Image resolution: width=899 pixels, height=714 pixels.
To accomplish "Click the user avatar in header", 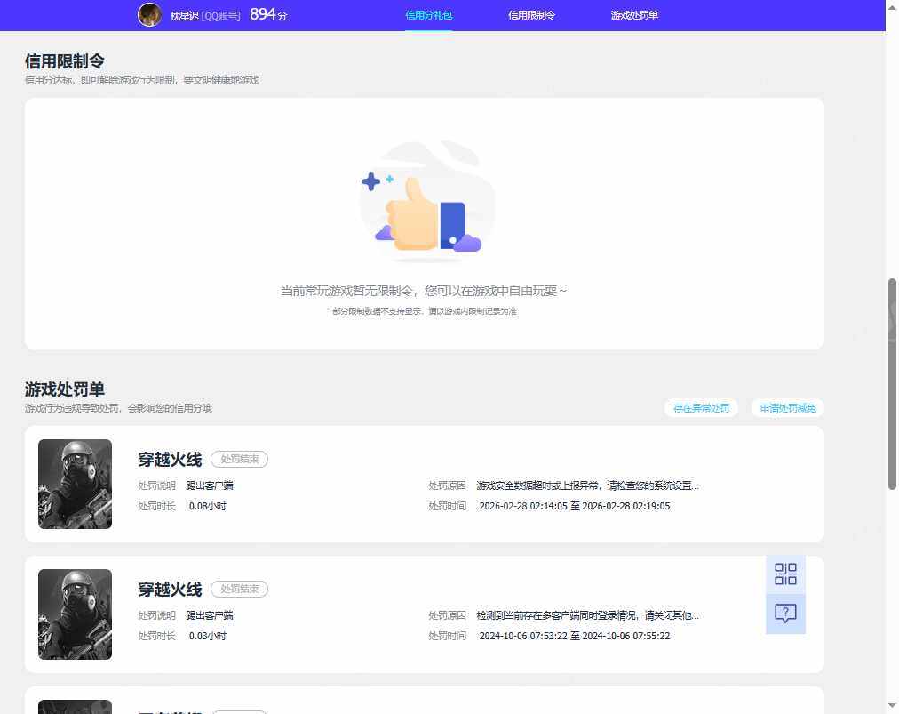I will coord(149,15).
